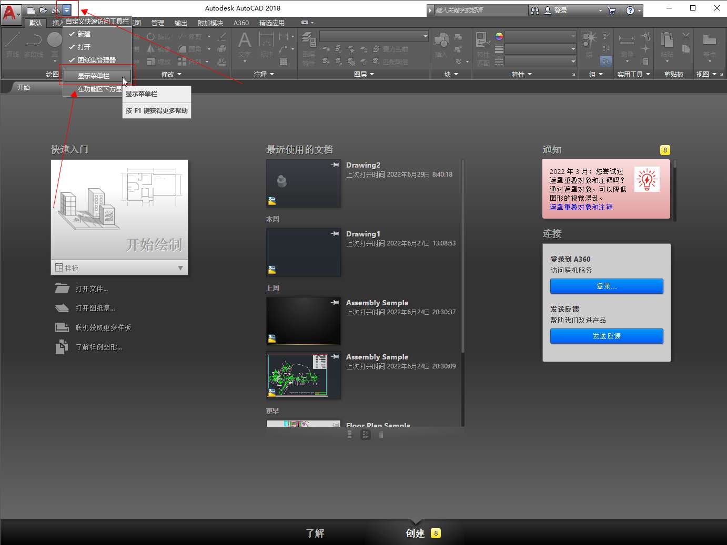727x545 pixels.
Task: Toggle the pin on Drawing1
Action: tap(335, 234)
